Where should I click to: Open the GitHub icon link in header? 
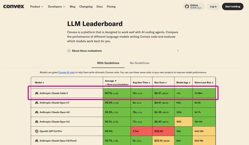click(187, 7)
